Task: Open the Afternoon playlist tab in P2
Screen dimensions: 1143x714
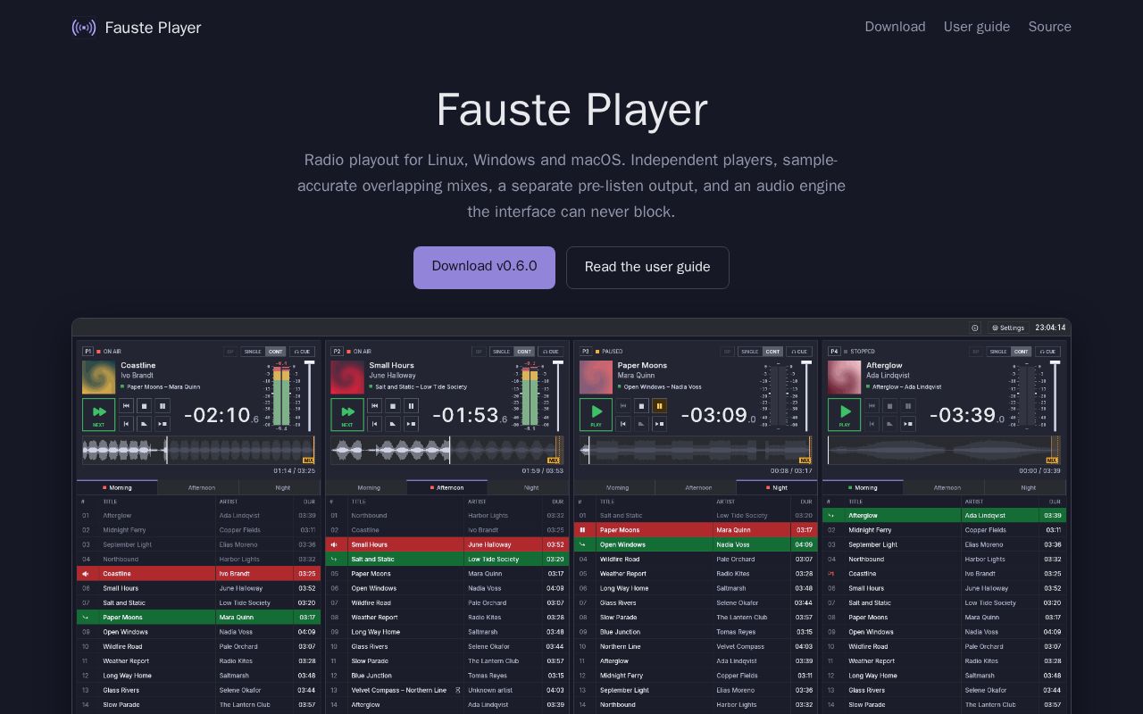Action: click(447, 487)
